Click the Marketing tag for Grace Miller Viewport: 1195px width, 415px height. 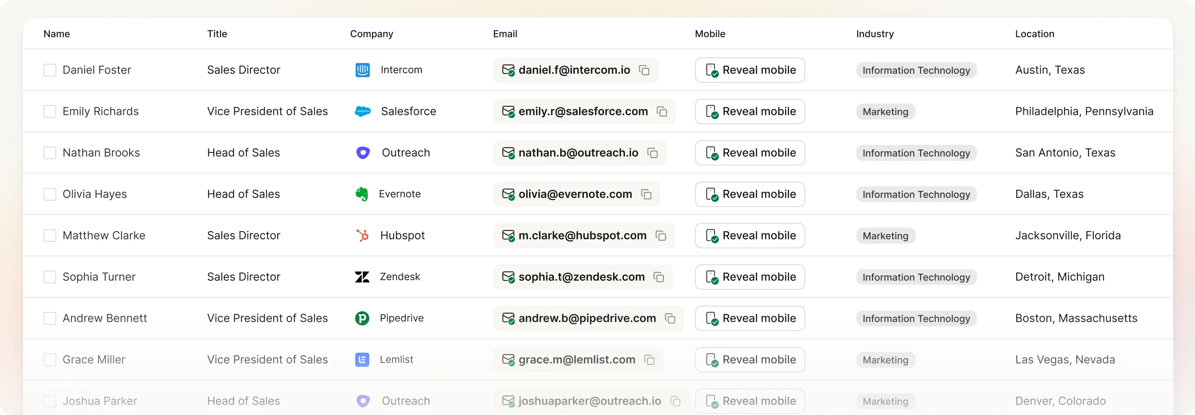885,359
